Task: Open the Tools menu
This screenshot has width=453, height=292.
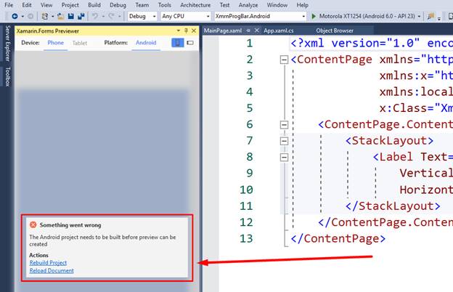Action: tap(164, 5)
